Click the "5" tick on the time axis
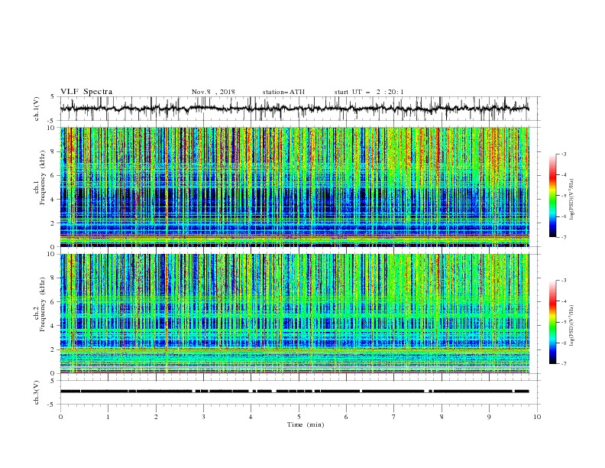This screenshot has width=605, height=468. coord(299,417)
